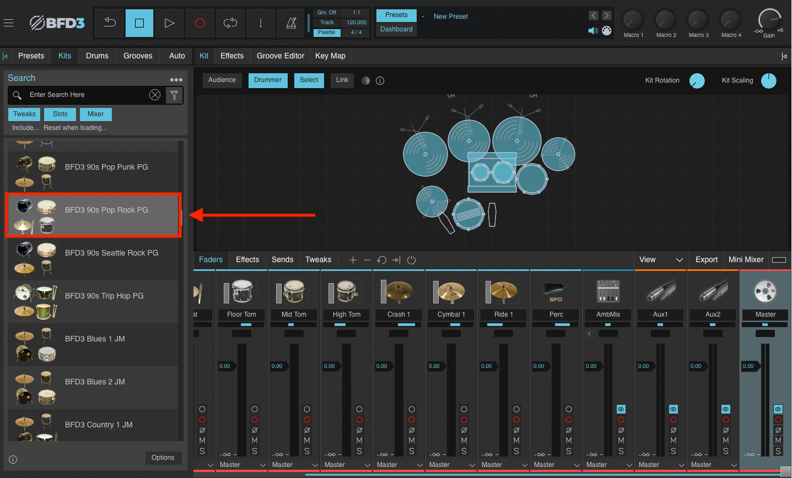Remove a mixer channel with minus icon
The width and height of the screenshot is (792, 478).
[x=367, y=260]
